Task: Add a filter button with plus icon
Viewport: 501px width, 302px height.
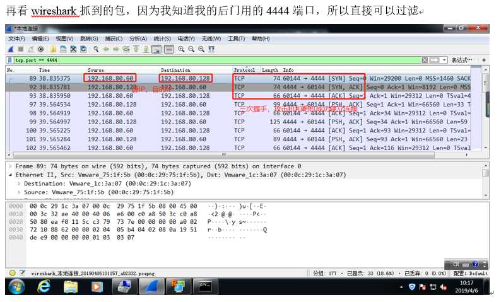Action: [484, 60]
